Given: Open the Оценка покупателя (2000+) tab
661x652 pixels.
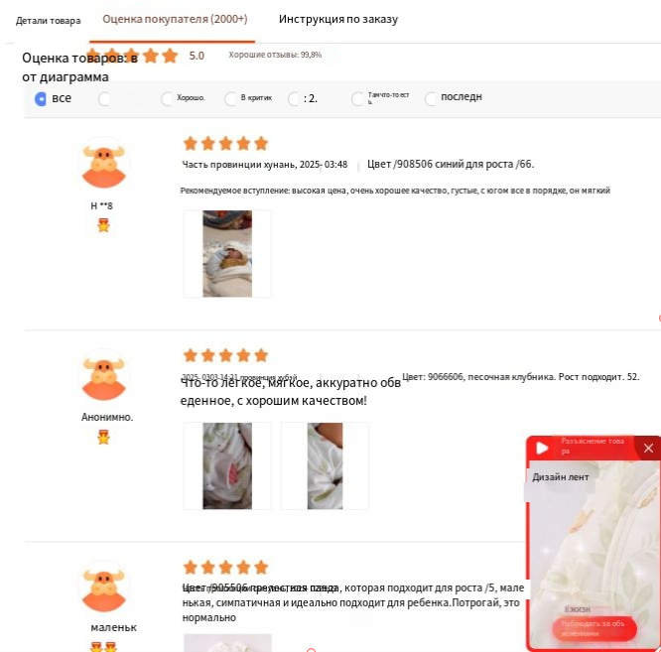Looking at the screenshot, I should (175, 19).
